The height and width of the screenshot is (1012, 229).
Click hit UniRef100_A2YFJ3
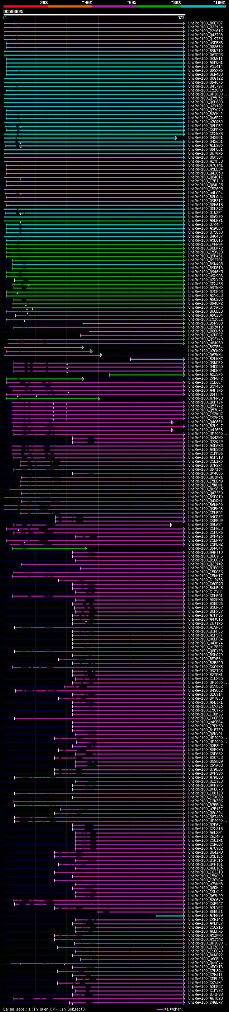[205, 162]
